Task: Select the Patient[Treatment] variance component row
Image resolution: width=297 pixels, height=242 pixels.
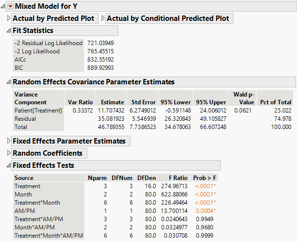Action: [38, 111]
